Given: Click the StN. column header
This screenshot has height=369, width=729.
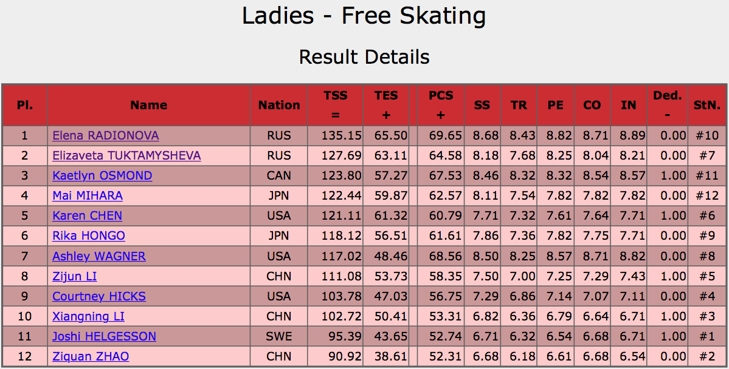Looking at the screenshot, I should pos(707,106).
